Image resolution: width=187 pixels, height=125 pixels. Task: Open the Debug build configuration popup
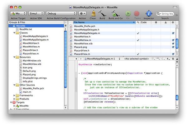[61, 13]
